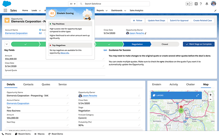Screen dimensions: 219x137
Task: Click Mark Stage as Complete button
Action: 199,44
